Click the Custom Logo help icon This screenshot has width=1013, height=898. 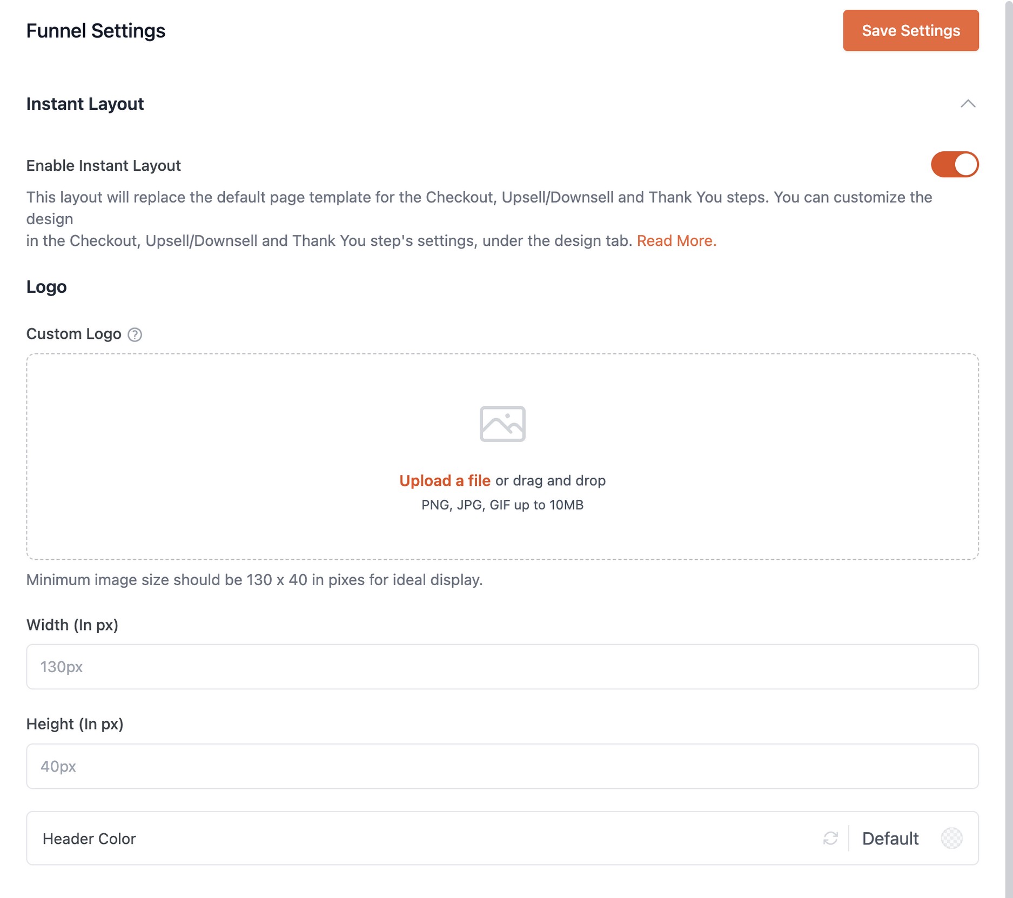click(135, 334)
